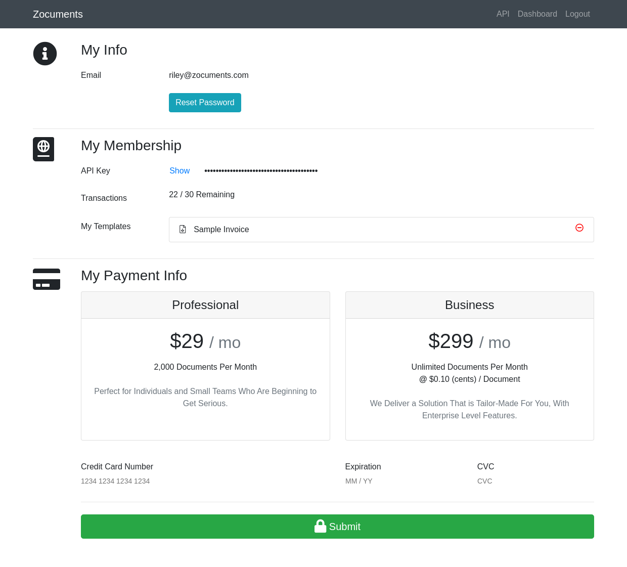Click the email riley@zocuments.com text

pyautogui.click(x=209, y=75)
